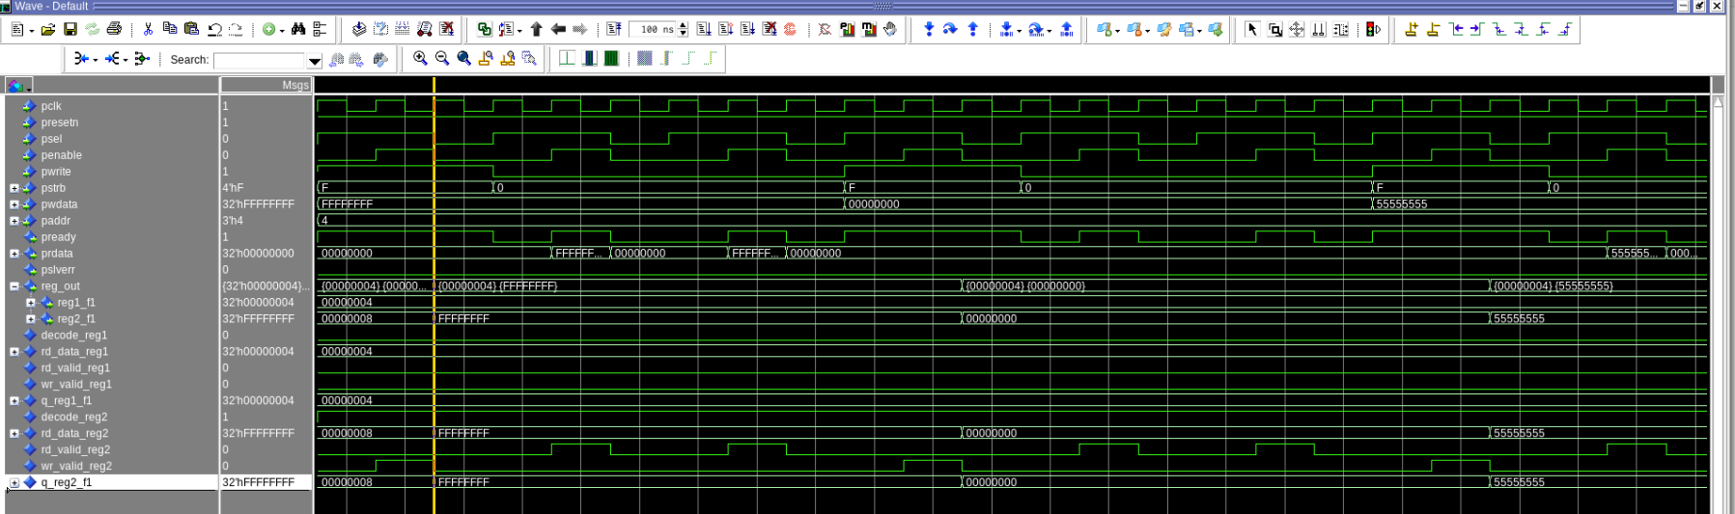Screen dimensions: 1735x514
Task: Expand the reg1_f1 child signal
Action: point(31,303)
